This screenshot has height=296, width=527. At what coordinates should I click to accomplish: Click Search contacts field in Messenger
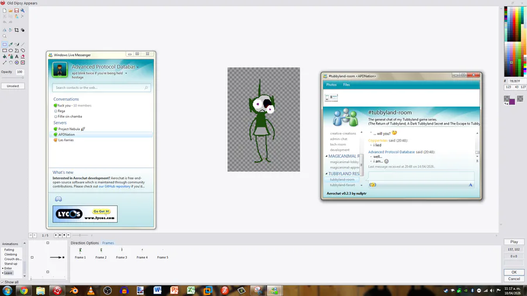(x=101, y=88)
